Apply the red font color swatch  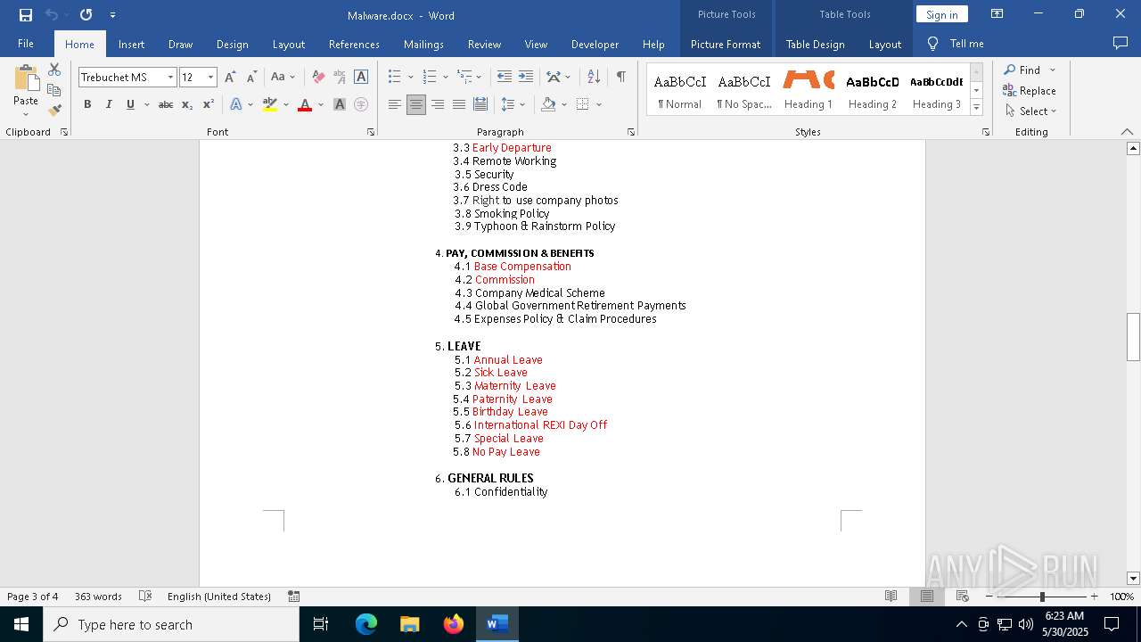click(305, 105)
